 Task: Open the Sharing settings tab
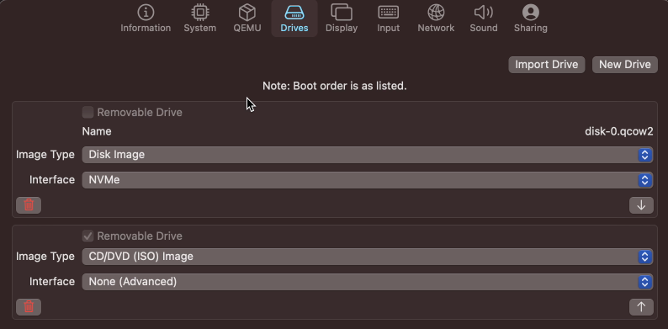pyautogui.click(x=530, y=19)
